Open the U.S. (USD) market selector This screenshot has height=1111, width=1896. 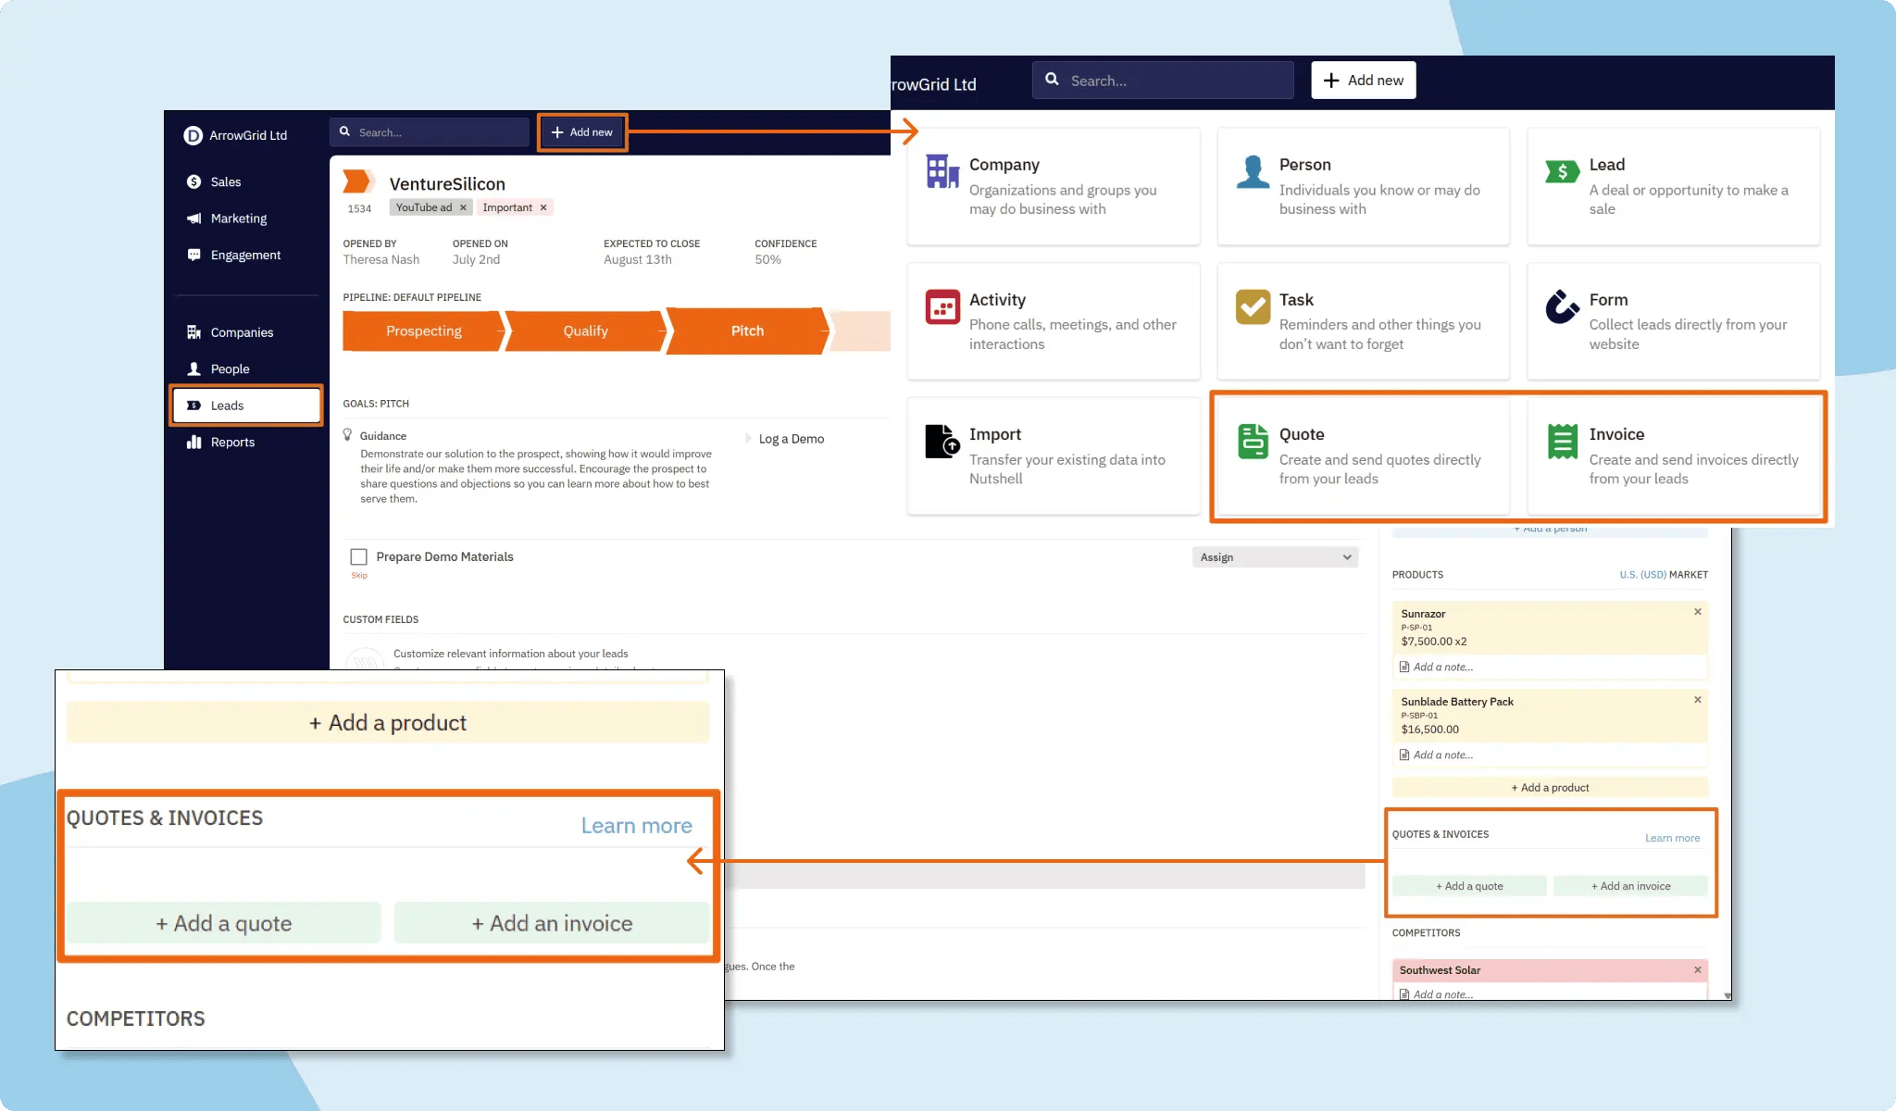point(1640,574)
